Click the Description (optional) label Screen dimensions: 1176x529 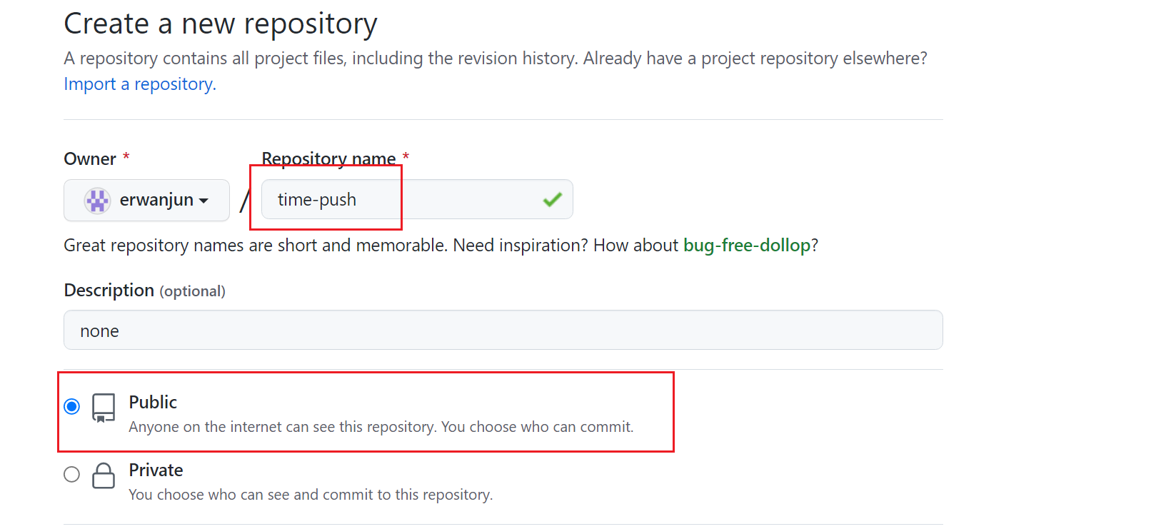click(144, 291)
